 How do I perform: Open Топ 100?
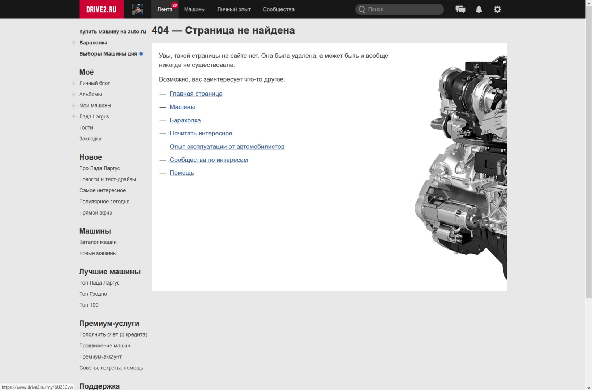(x=89, y=305)
